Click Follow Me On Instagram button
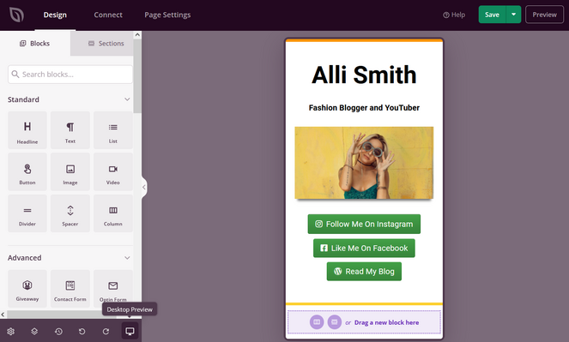Image resolution: width=569 pixels, height=342 pixels. (364, 224)
